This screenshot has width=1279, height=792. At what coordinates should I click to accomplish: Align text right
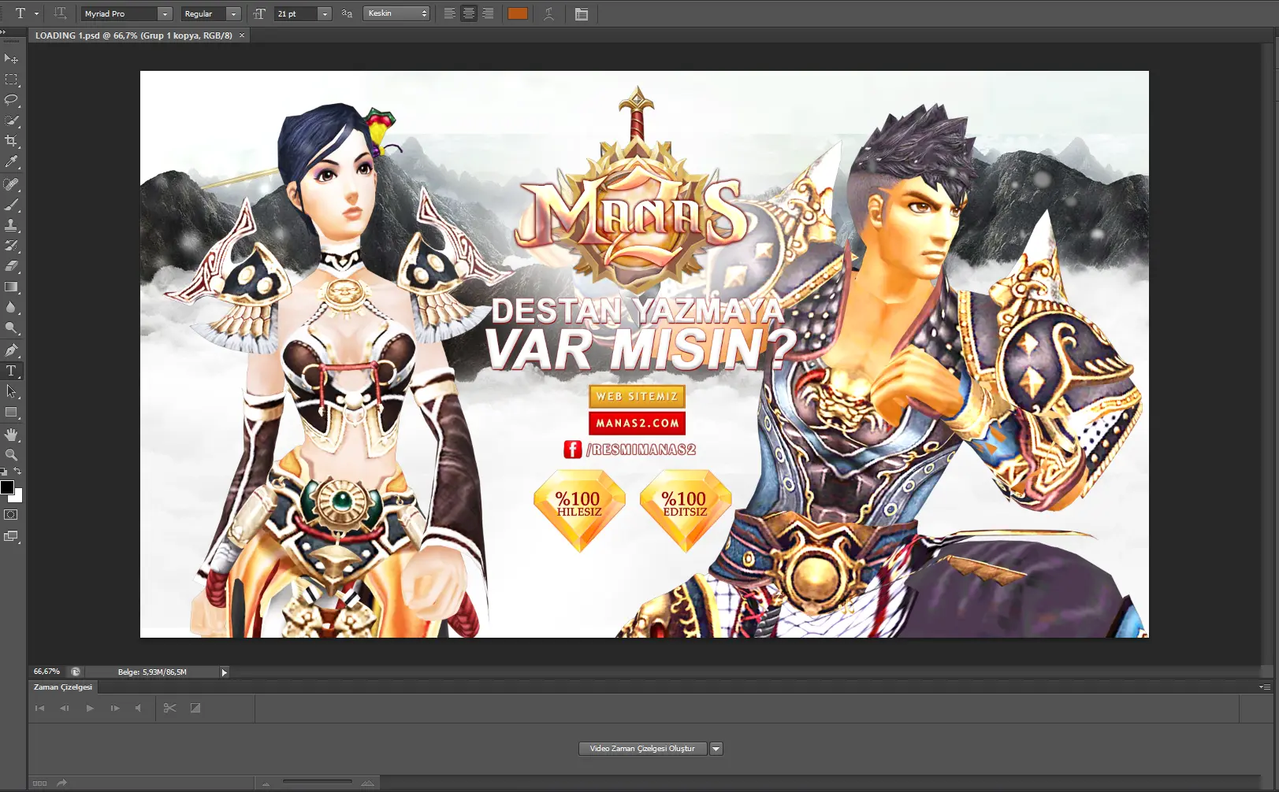488,13
